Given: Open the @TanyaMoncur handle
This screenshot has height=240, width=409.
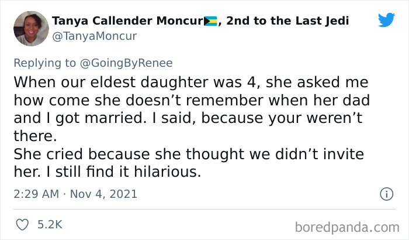Looking at the screenshot, I should (x=94, y=36).
